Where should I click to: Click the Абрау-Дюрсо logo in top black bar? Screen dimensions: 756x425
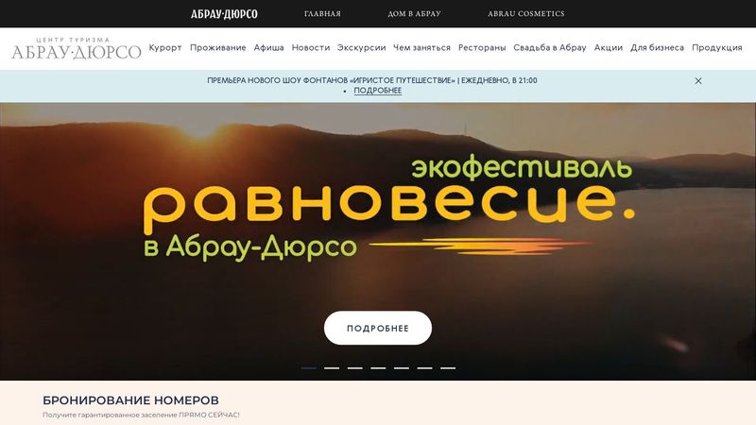[x=224, y=14]
